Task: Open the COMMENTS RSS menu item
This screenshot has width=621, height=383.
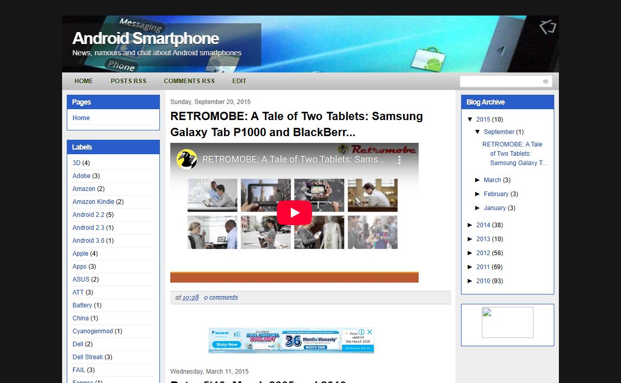Action: coord(189,81)
